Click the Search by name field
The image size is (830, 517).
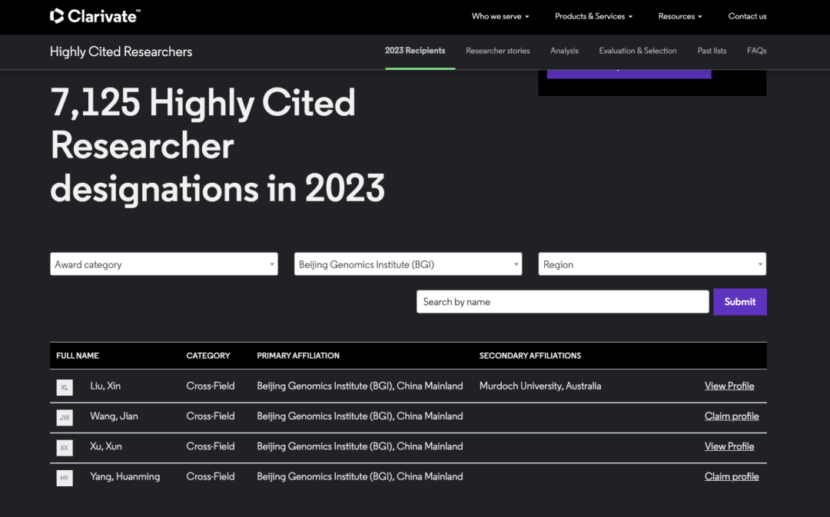point(563,302)
